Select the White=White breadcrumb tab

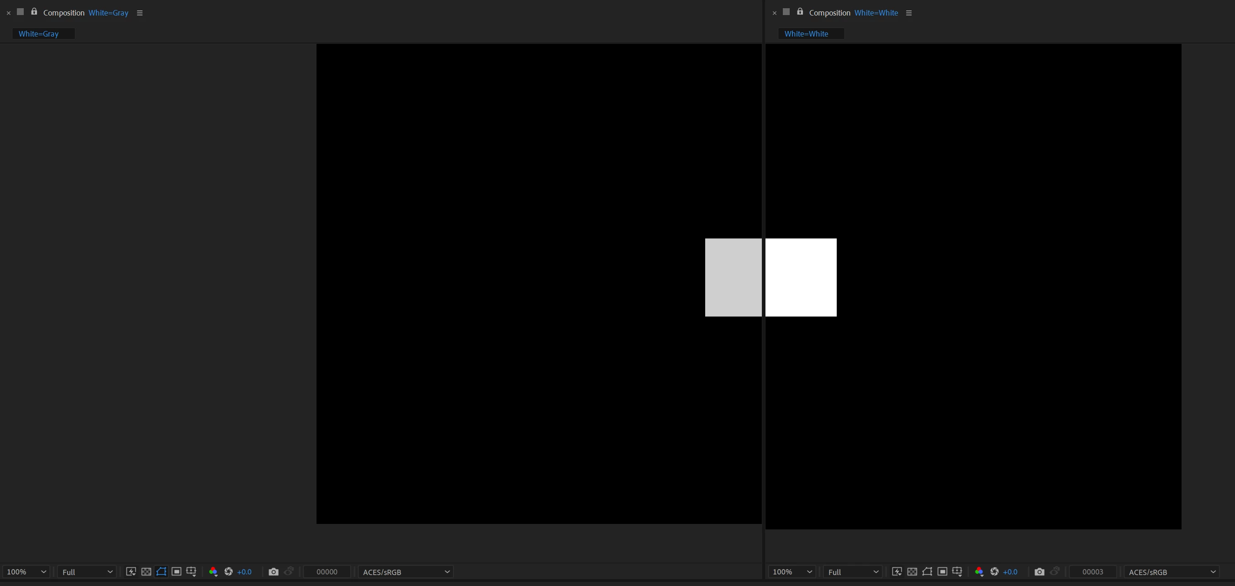pos(806,33)
